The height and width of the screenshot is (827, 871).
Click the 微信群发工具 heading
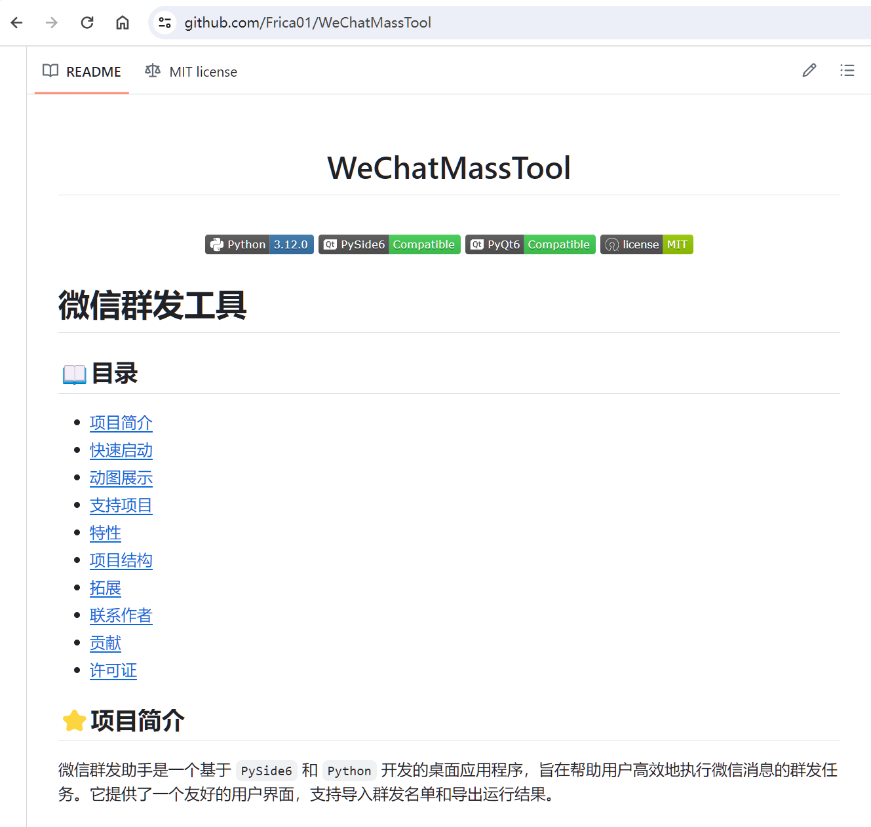click(x=153, y=305)
